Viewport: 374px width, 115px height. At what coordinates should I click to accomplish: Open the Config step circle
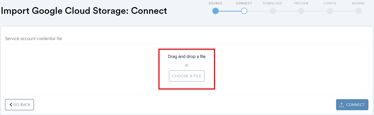330,11
